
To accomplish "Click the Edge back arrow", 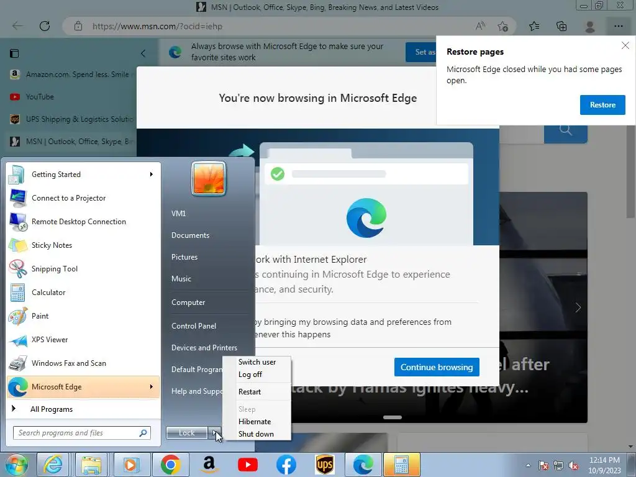I will pyautogui.click(x=17, y=26).
